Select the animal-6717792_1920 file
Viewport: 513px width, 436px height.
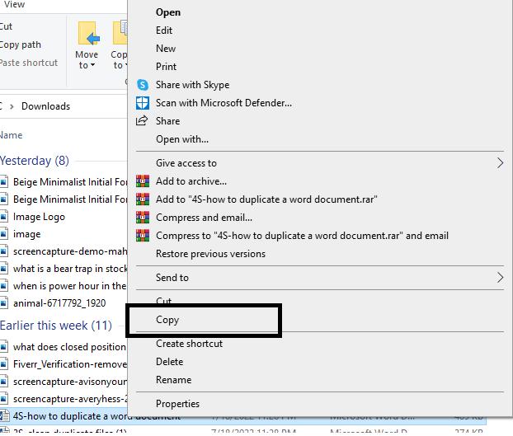coord(59,303)
